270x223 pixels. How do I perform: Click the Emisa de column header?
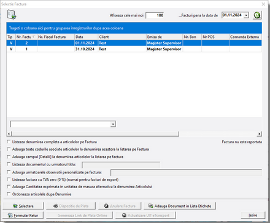[x=164, y=37]
